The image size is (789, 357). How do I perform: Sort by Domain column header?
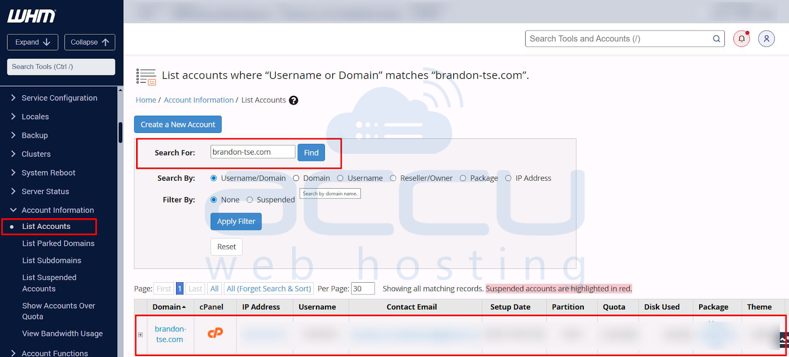[169, 307]
